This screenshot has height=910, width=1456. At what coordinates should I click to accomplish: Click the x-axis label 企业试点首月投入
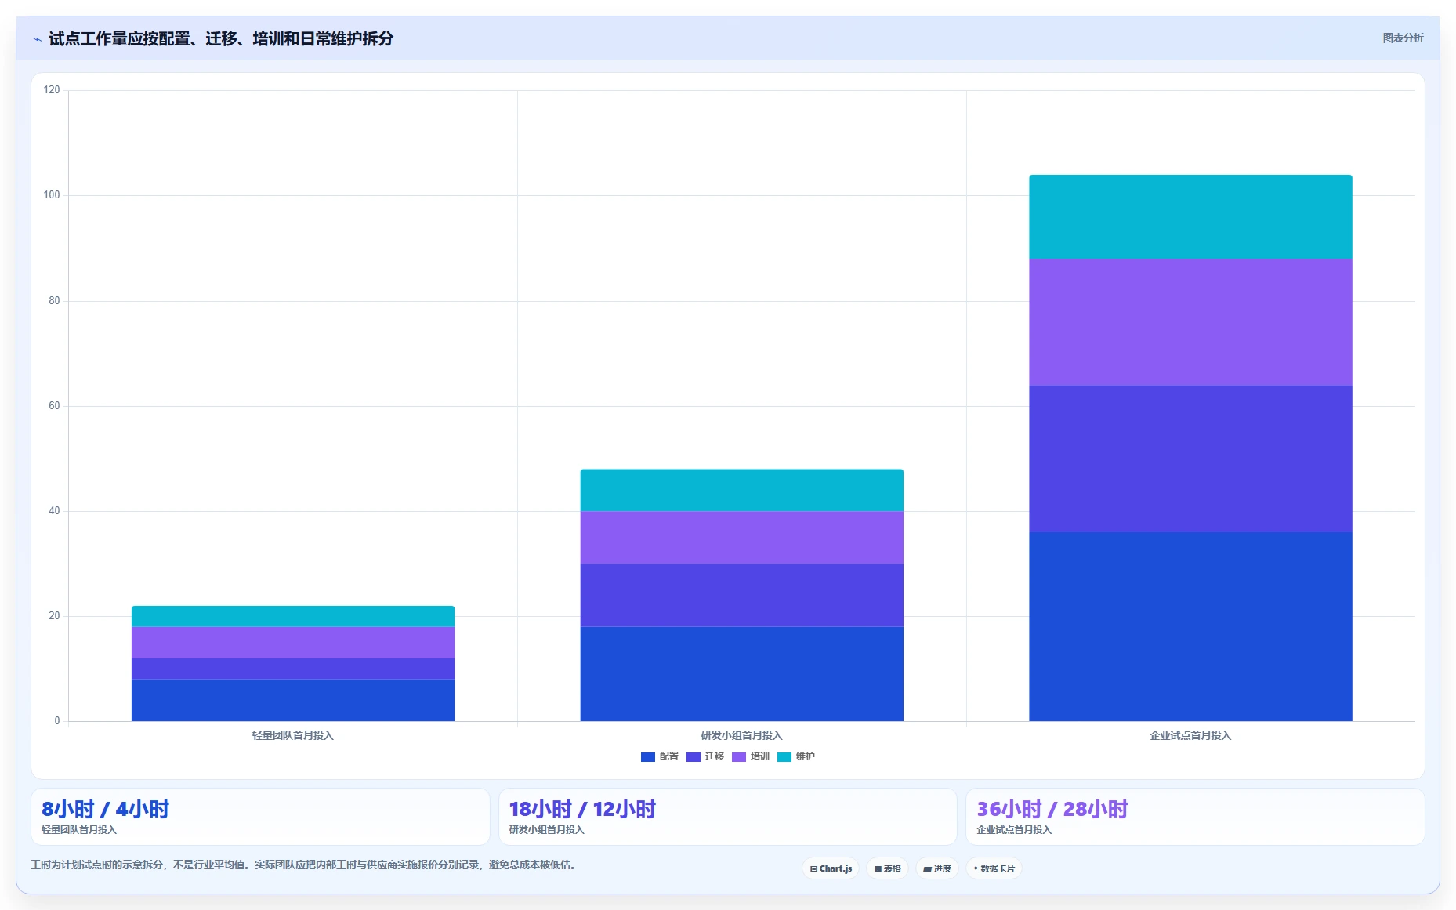(1190, 735)
